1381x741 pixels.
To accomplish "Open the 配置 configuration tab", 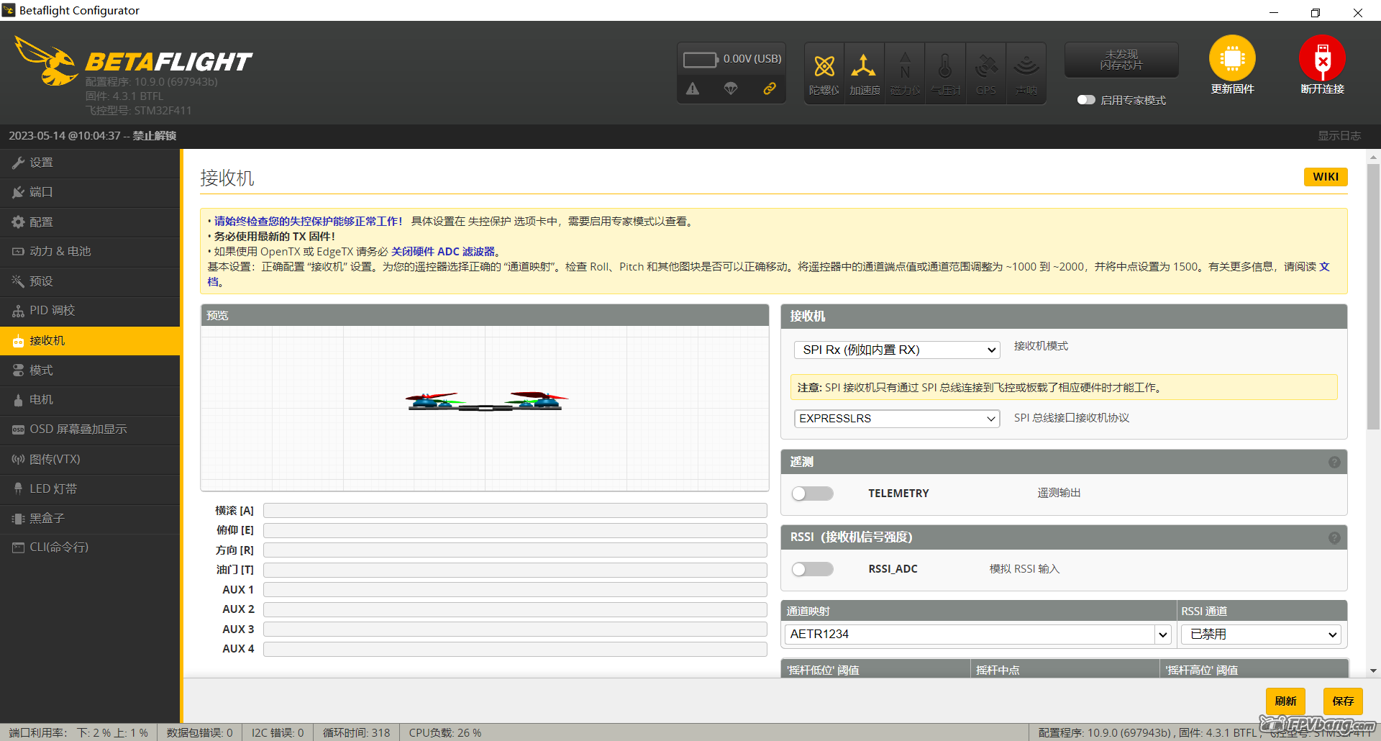I will [90, 222].
